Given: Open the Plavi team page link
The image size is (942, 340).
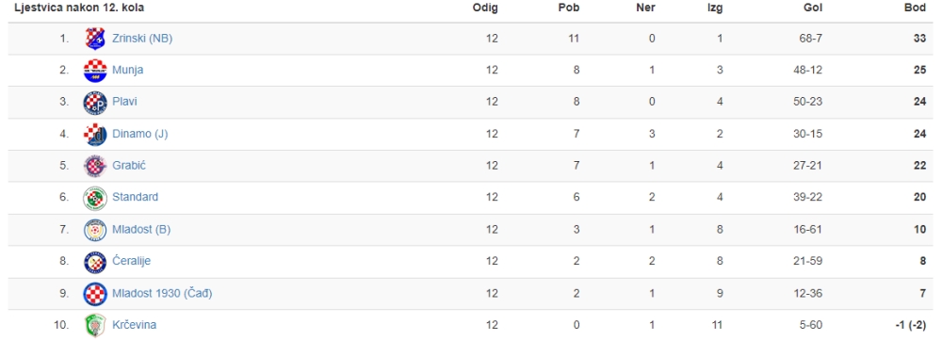Looking at the screenshot, I should click(x=124, y=102).
